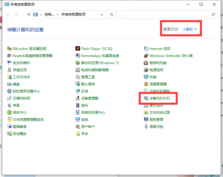Click the 控制... breadcrumb segment
This screenshot has height=177, width=223.
pos(49,14)
